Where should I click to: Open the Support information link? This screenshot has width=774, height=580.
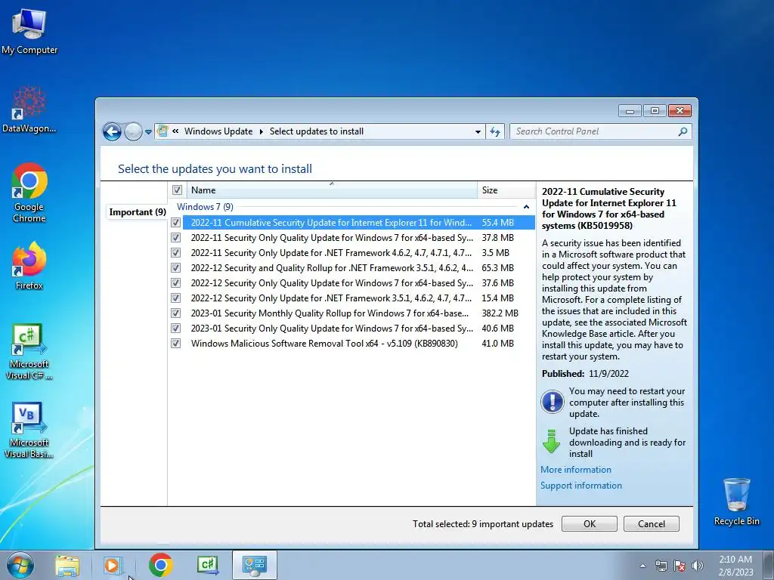581,486
